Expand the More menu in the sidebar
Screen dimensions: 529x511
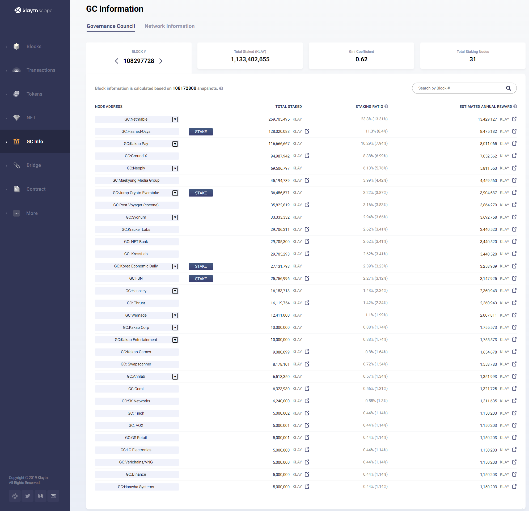pos(32,213)
